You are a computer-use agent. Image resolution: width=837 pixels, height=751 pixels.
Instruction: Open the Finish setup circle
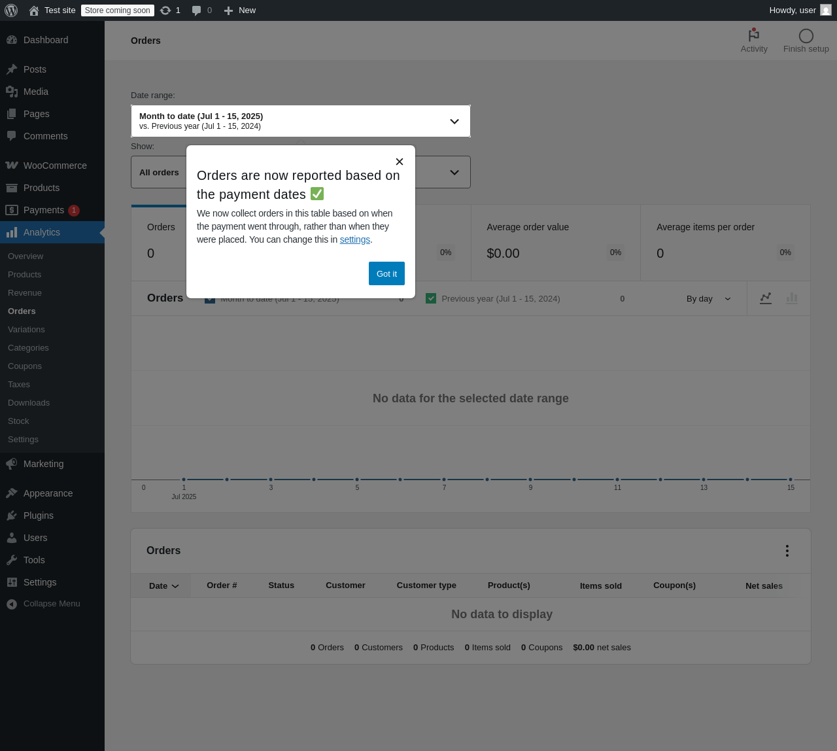806,41
